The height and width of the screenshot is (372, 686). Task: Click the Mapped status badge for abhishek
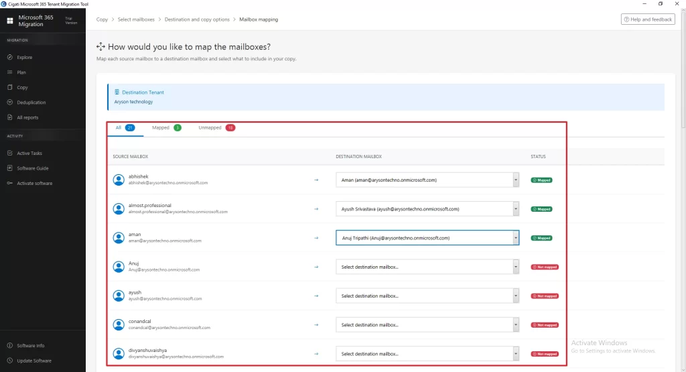tap(541, 180)
